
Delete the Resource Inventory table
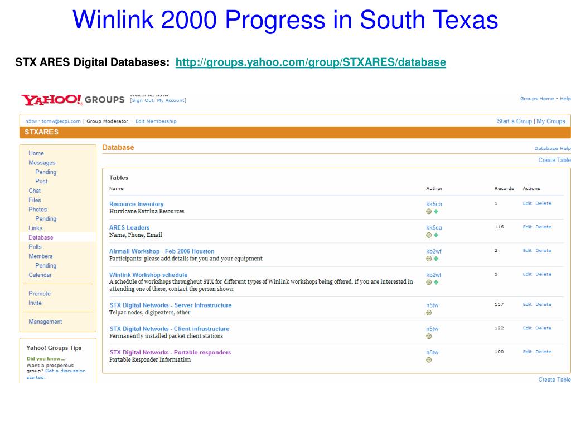(543, 203)
